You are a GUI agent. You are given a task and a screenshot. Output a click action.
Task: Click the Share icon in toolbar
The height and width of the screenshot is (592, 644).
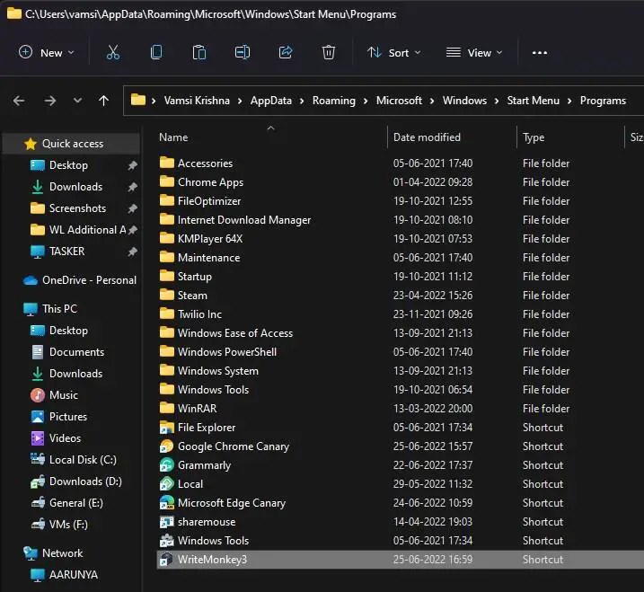click(286, 53)
